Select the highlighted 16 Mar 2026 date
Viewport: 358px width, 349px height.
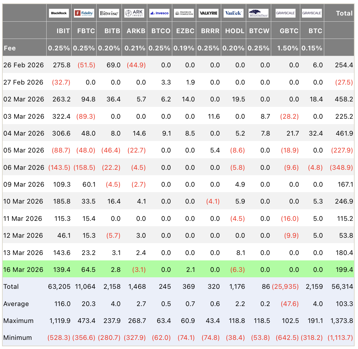23,270
